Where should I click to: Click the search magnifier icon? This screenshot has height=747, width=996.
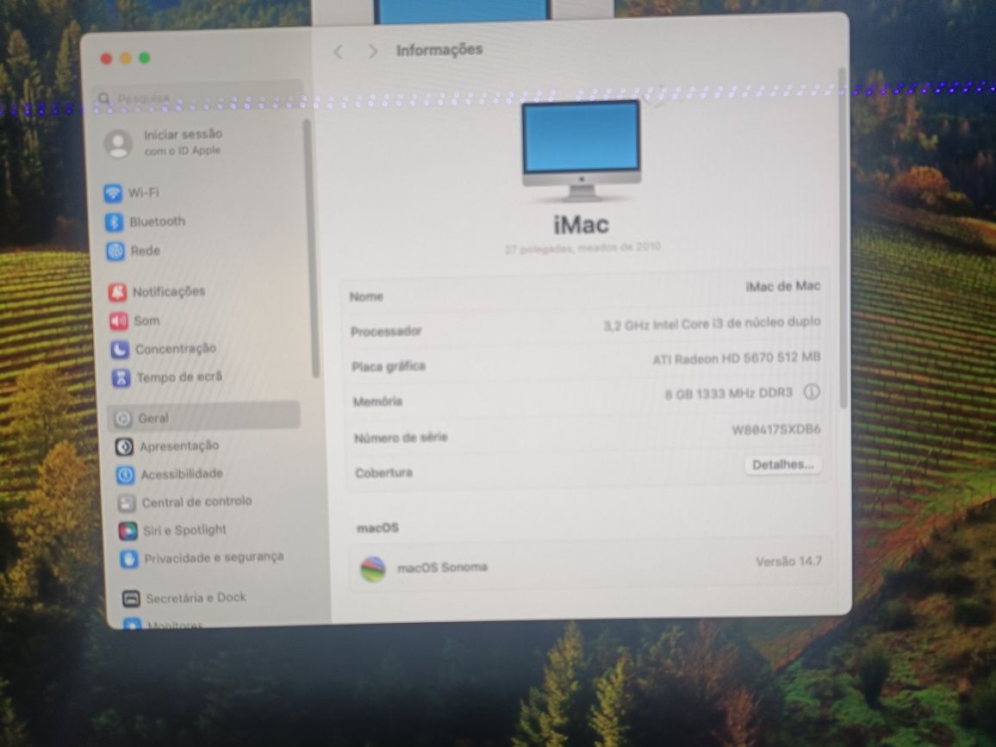(x=104, y=98)
